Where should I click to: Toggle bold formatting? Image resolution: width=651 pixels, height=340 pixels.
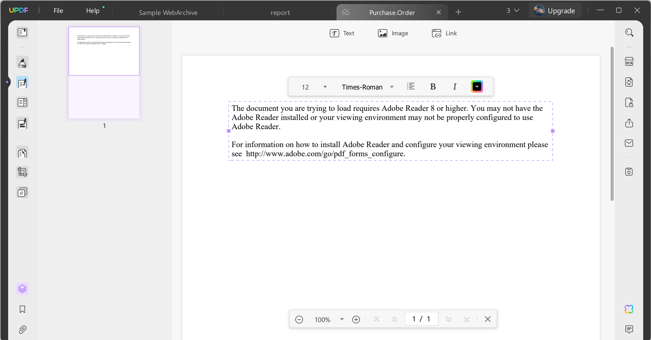point(433,86)
